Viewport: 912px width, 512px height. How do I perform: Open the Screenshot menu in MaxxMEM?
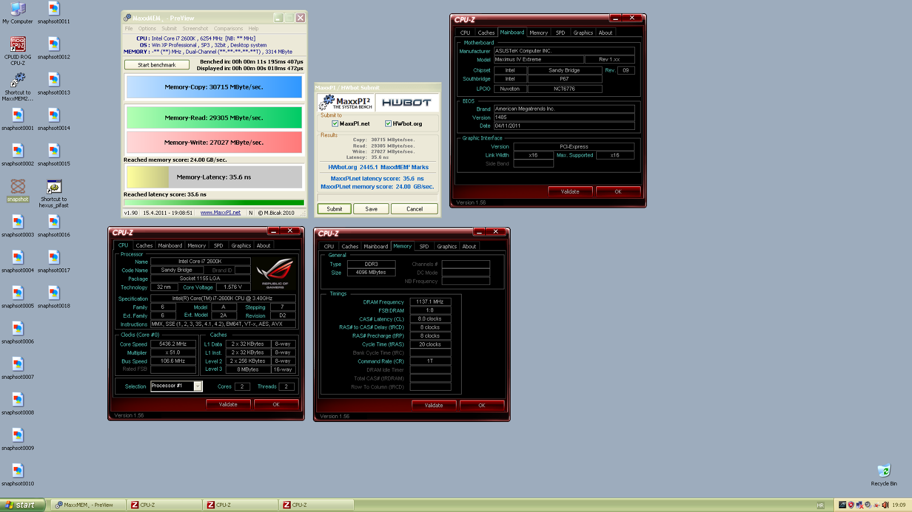(195, 28)
